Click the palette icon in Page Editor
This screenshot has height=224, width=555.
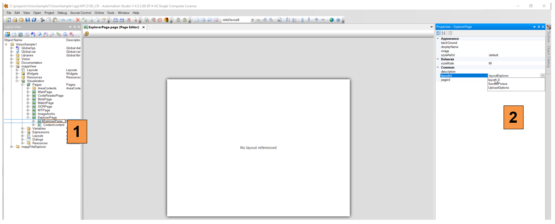tap(86, 34)
